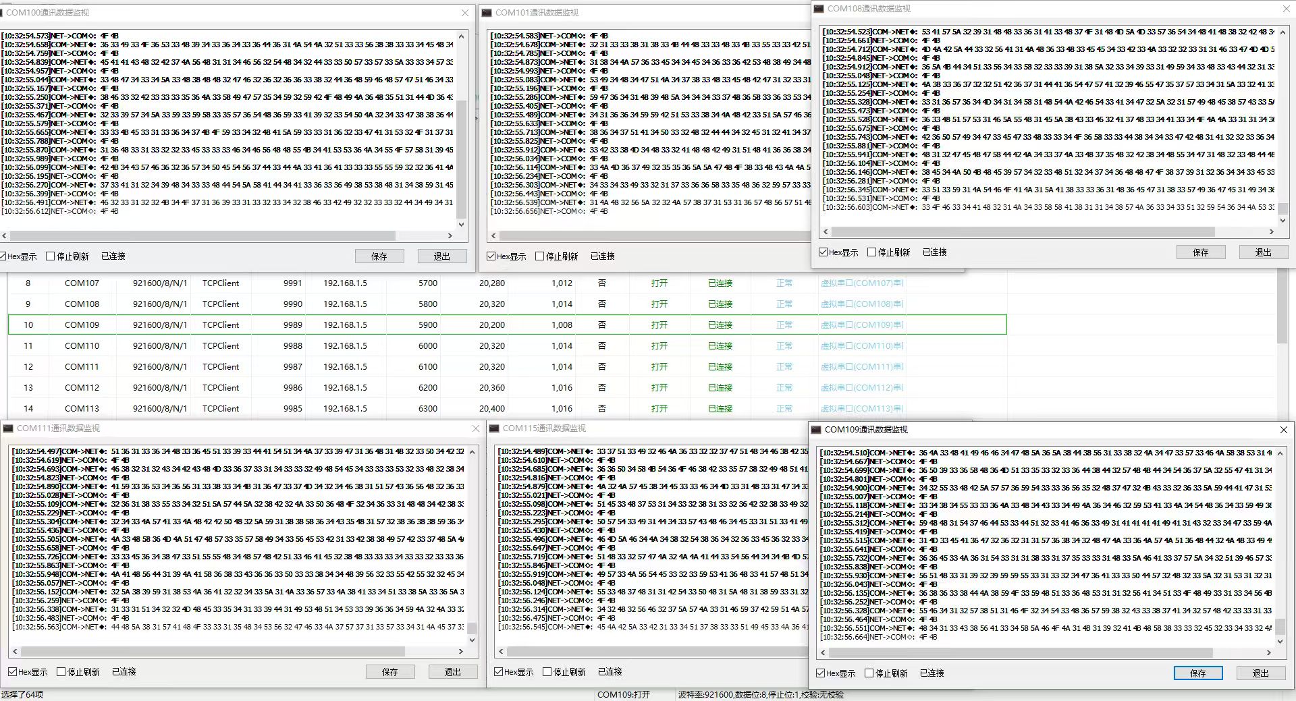Click 保存 button in COM111 window

coord(389,672)
